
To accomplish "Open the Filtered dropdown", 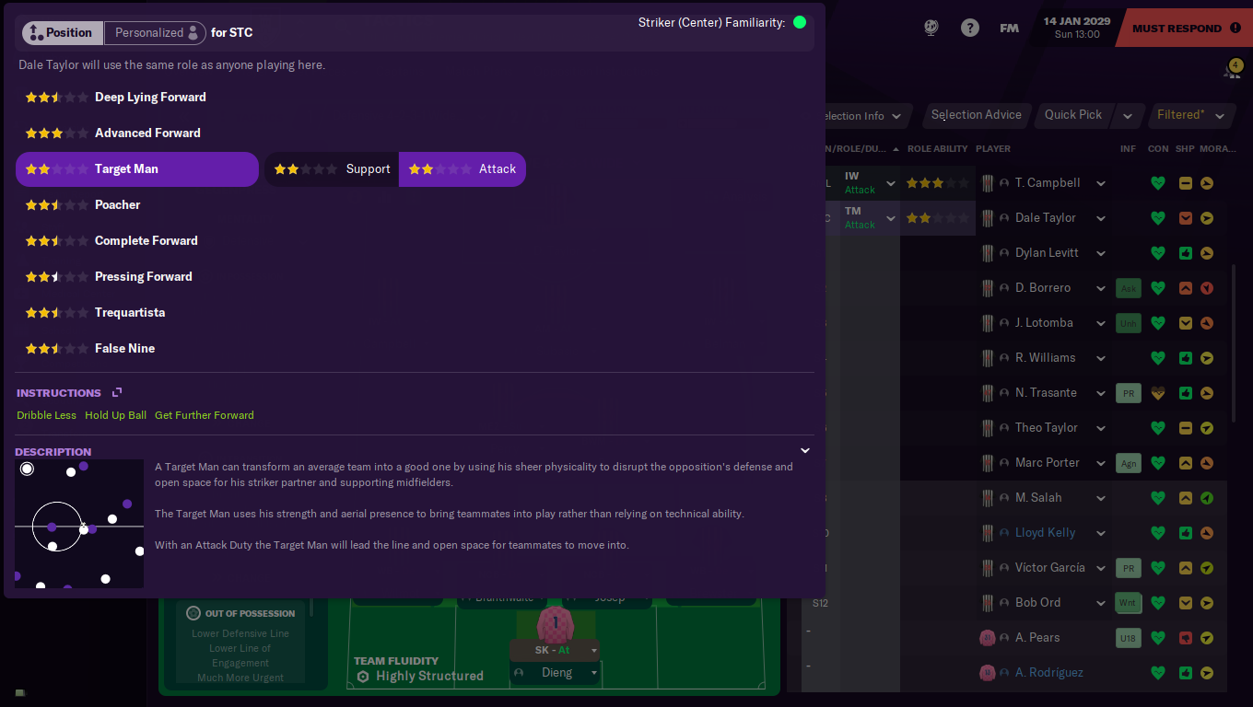I will (x=1191, y=115).
